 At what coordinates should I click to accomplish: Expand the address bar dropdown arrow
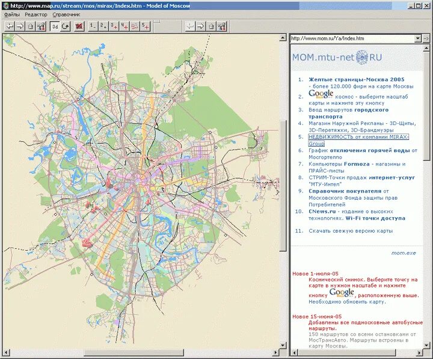click(418, 38)
